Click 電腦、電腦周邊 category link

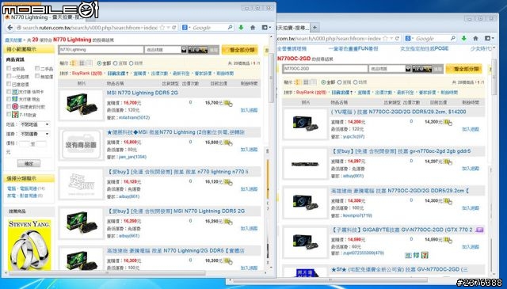pos(22,188)
